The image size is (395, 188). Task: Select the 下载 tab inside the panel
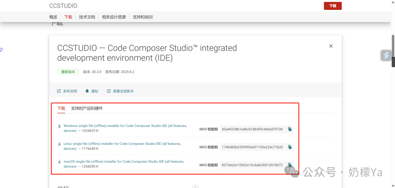[x=61, y=108]
